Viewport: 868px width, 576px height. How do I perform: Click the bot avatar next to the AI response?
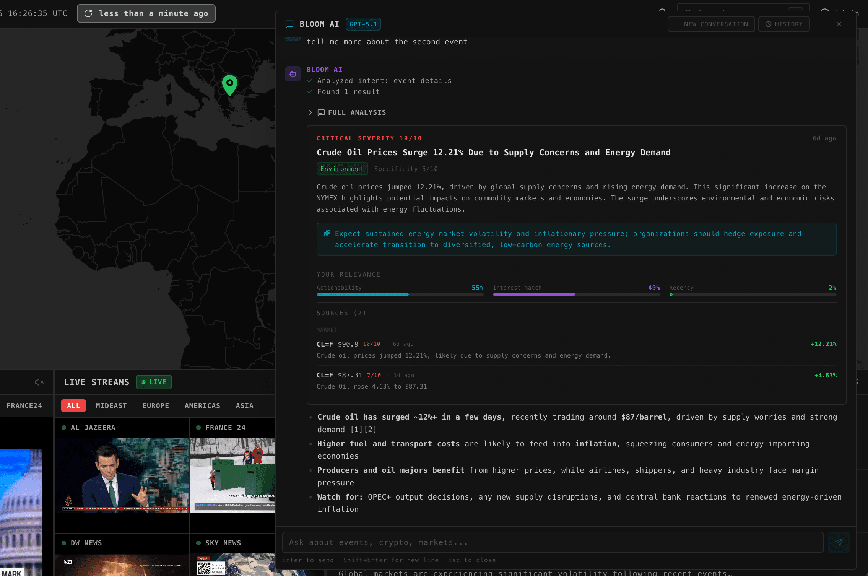pos(293,73)
